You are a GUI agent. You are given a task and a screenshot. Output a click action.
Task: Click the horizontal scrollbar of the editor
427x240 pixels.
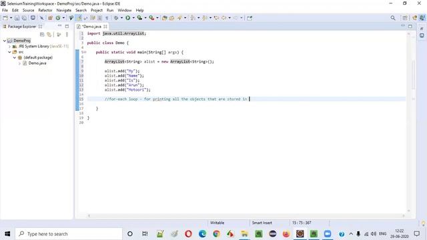pyautogui.click(x=246, y=216)
